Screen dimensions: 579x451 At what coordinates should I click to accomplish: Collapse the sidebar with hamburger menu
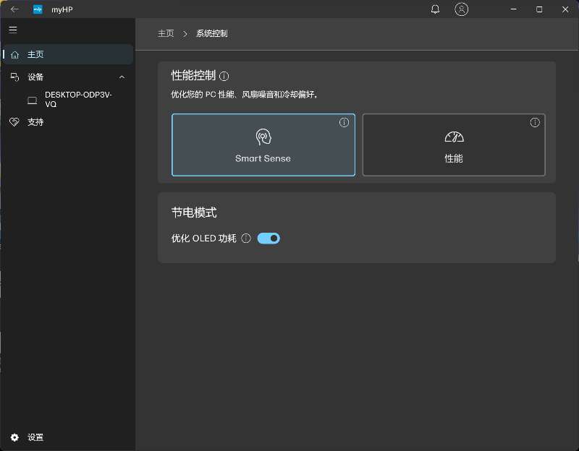pos(13,30)
